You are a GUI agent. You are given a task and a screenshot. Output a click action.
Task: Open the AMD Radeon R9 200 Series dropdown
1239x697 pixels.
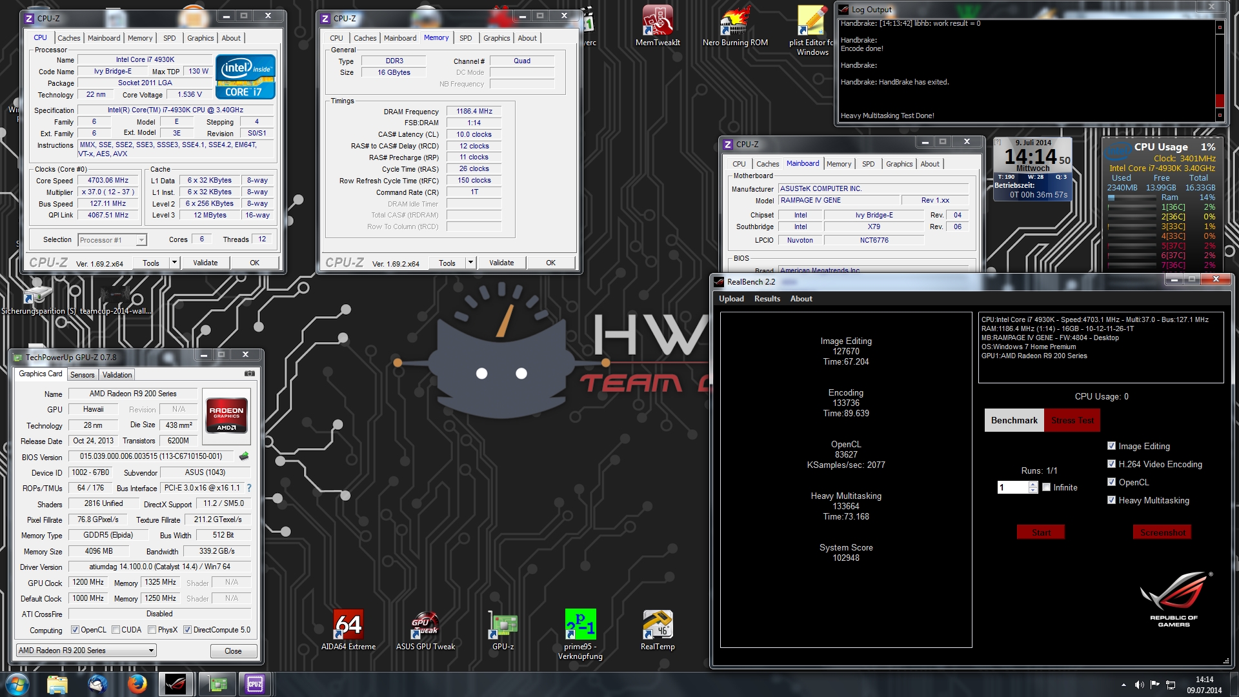[86, 651]
